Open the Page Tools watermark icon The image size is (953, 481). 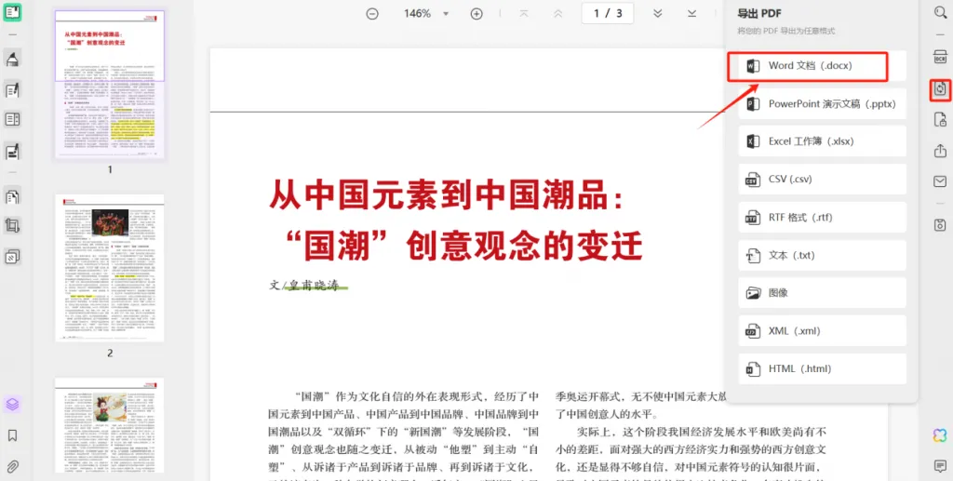coord(12,257)
